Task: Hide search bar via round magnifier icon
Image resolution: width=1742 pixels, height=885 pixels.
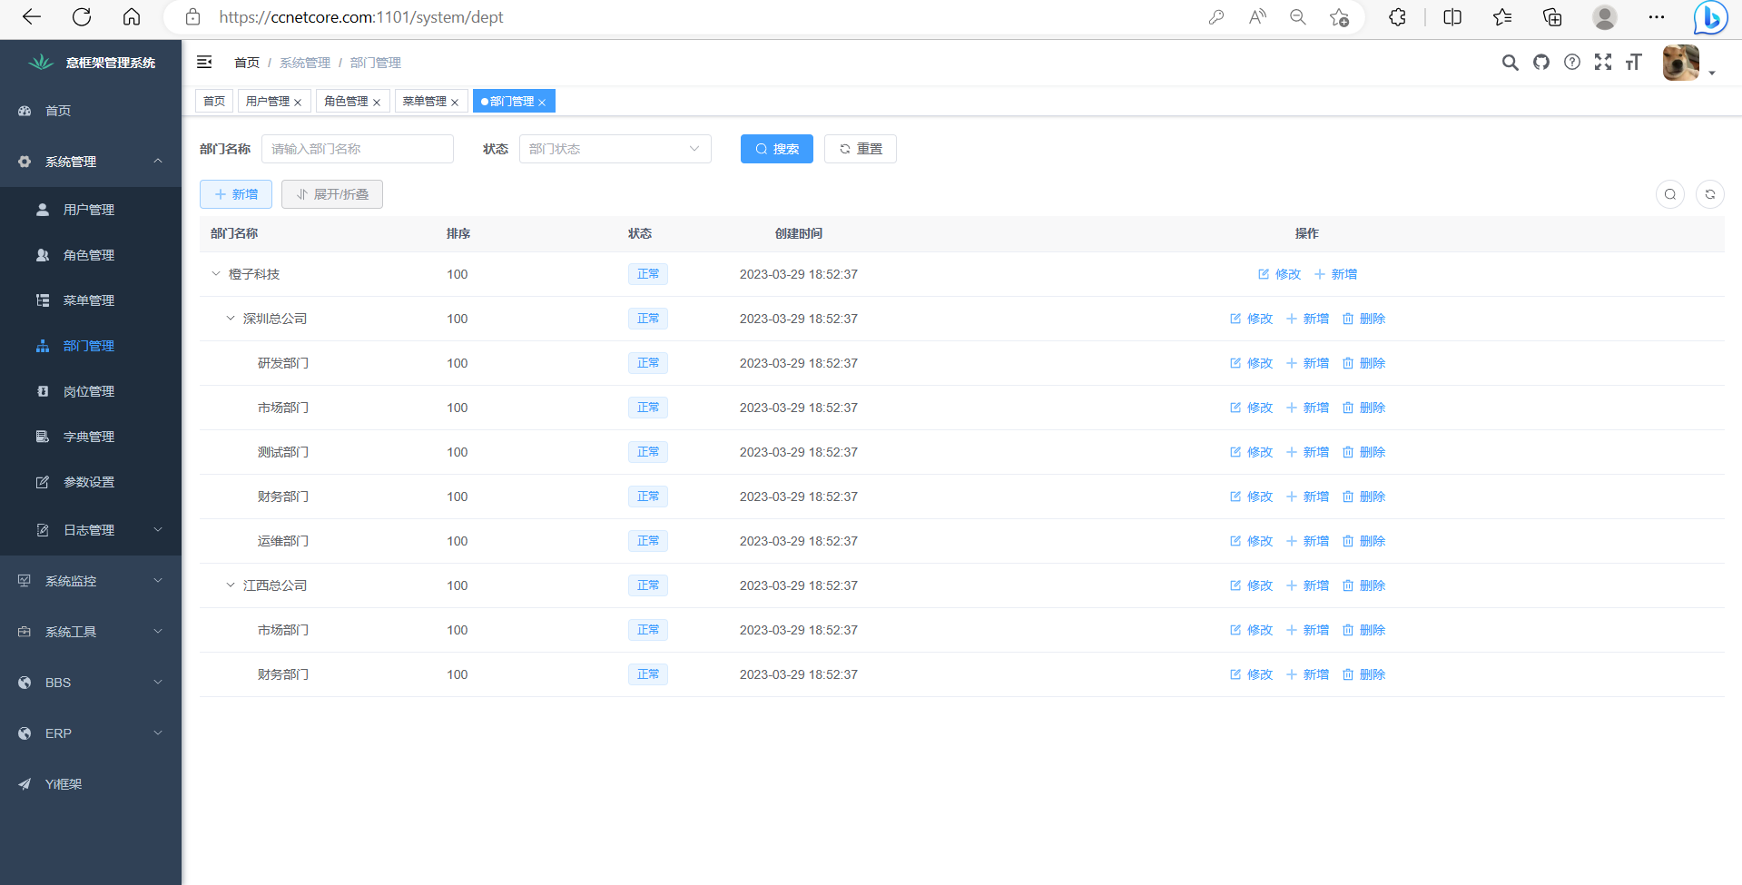Action: (x=1669, y=194)
